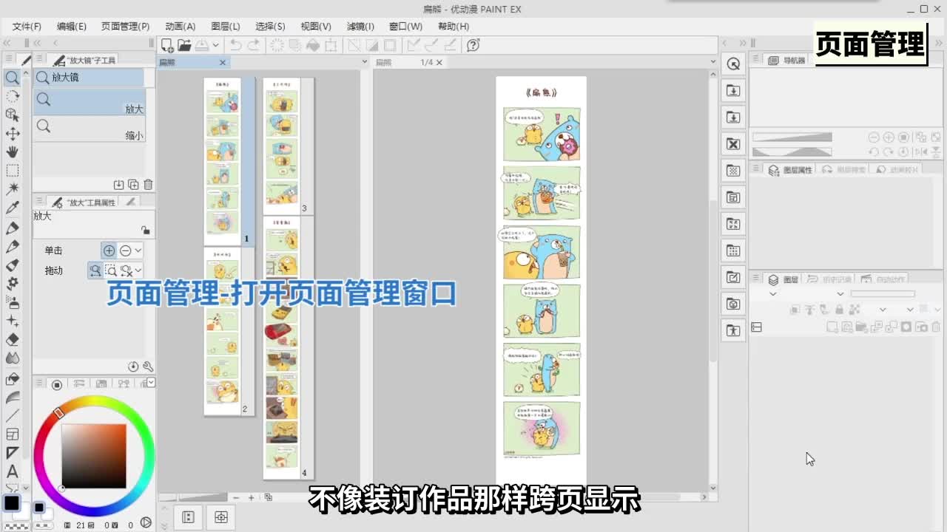Viewport: 947px width, 532px height.
Task: Expand the click mode dropdown arrow
Action: 138,250
